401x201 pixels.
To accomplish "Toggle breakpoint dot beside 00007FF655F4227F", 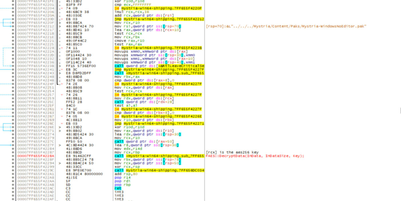I will coord(13,145).
